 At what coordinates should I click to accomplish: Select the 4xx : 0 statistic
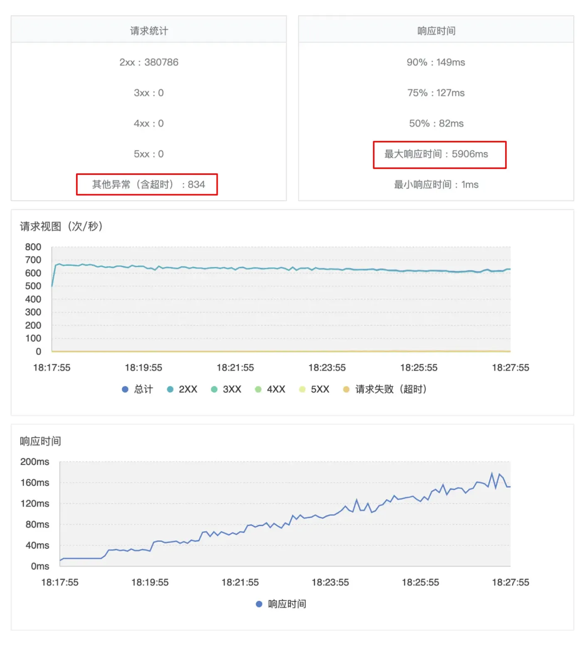coord(149,123)
